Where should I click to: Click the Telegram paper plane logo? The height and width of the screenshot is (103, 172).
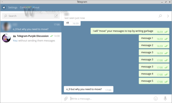point(4,7)
